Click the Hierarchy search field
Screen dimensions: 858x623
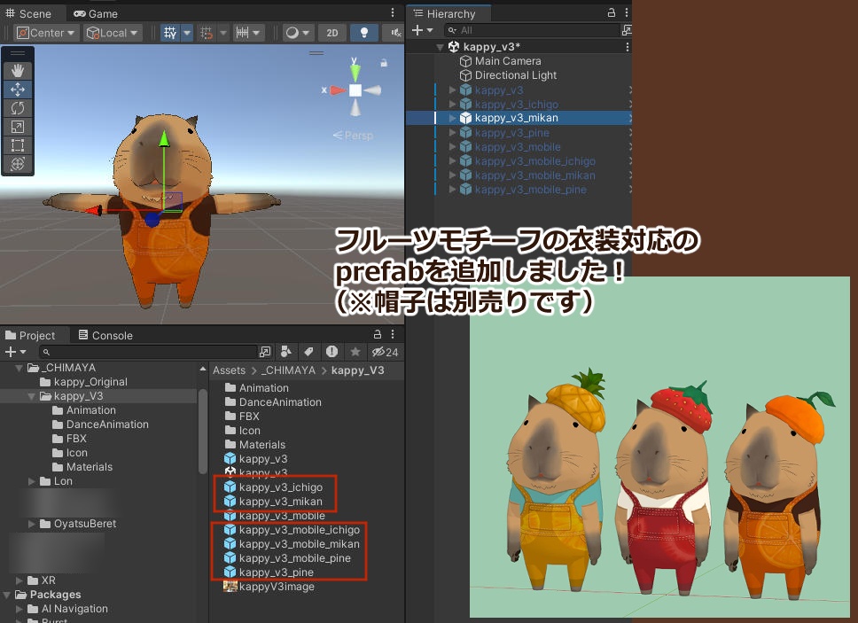pos(531,30)
